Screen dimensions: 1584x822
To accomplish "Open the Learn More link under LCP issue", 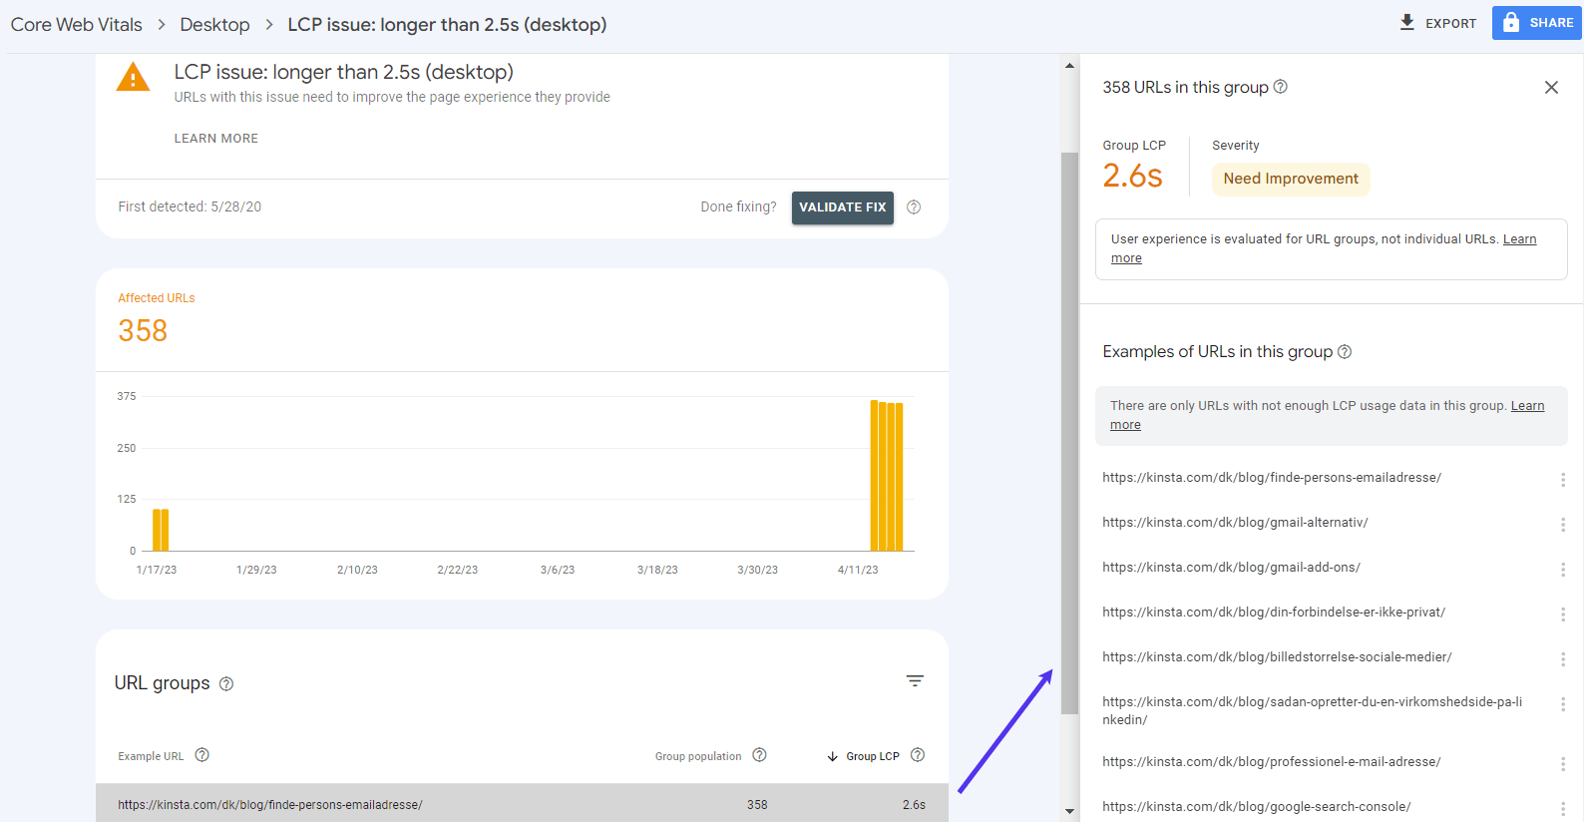I will pyautogui.click(x=216, y=139).
